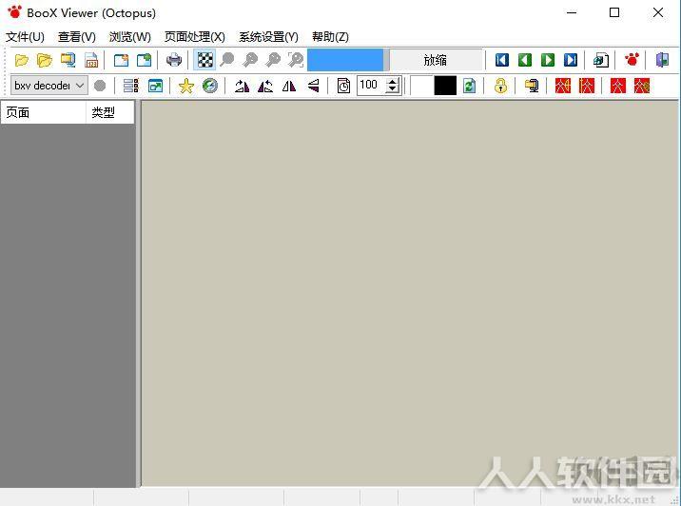Image resolution: width=681 pixels, height=506 pixels.
Task: Click the 放缩 zoom button
Action: click(x=436, y=60)
